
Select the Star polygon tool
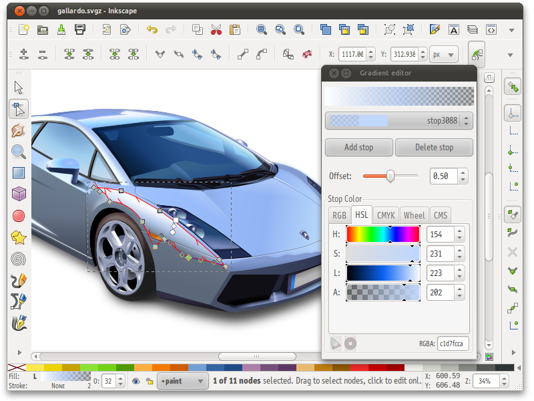click(x=19, y=237)
